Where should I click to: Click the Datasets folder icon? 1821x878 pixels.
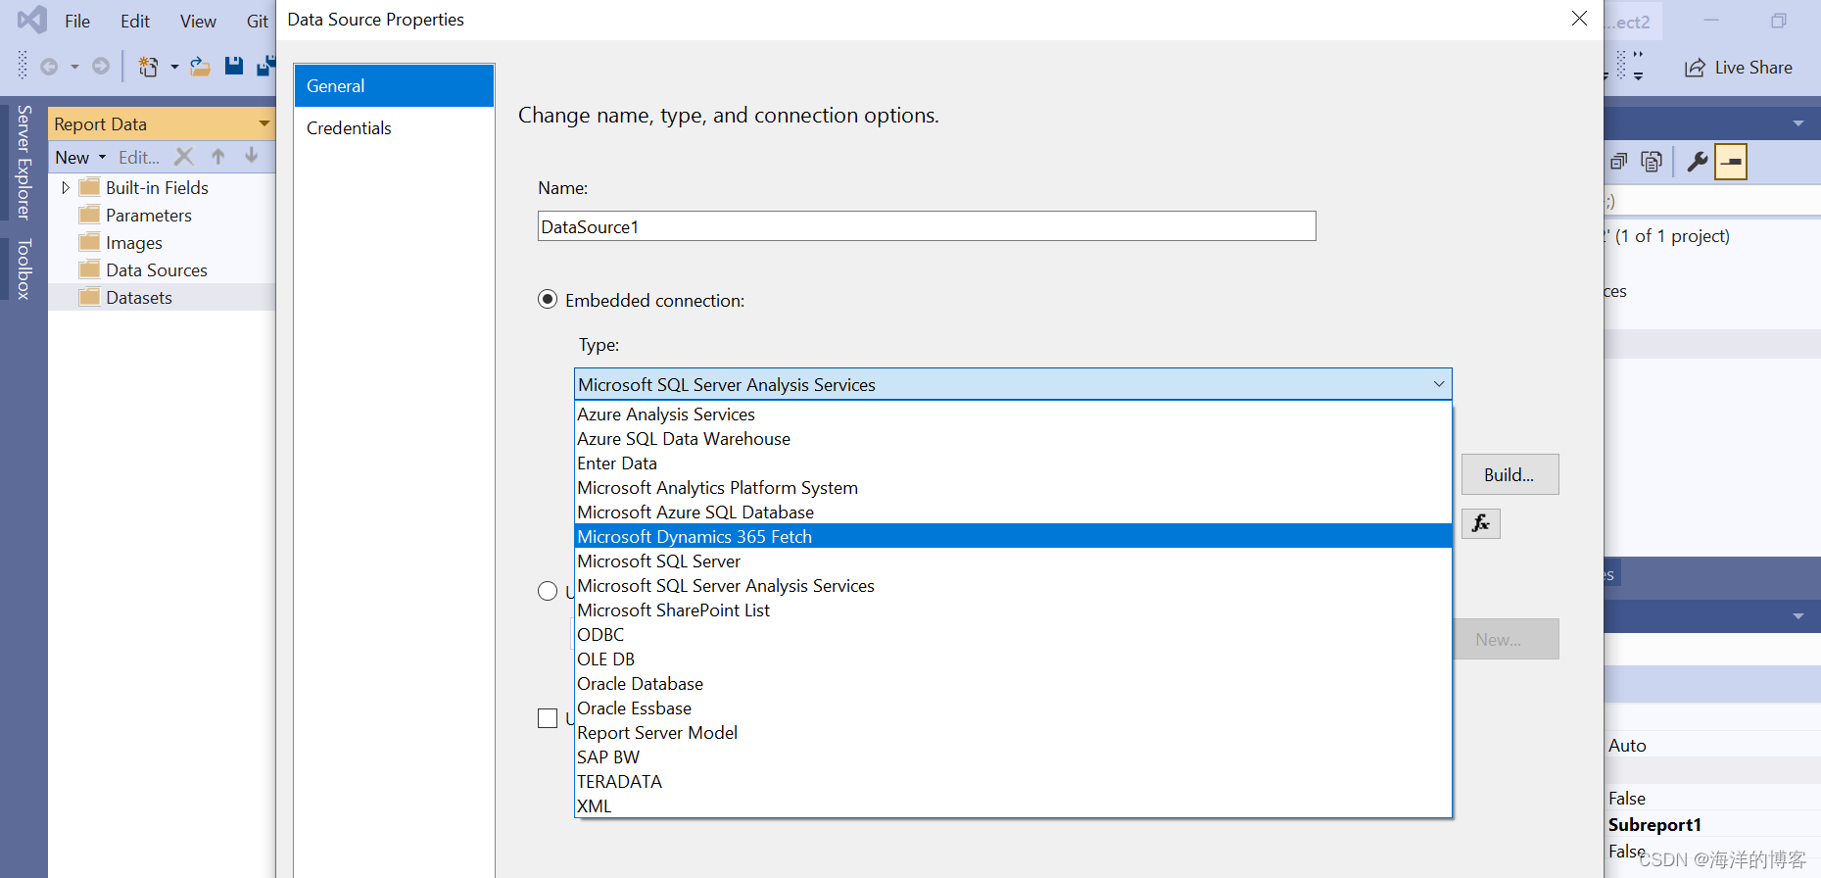coord(90,297)
